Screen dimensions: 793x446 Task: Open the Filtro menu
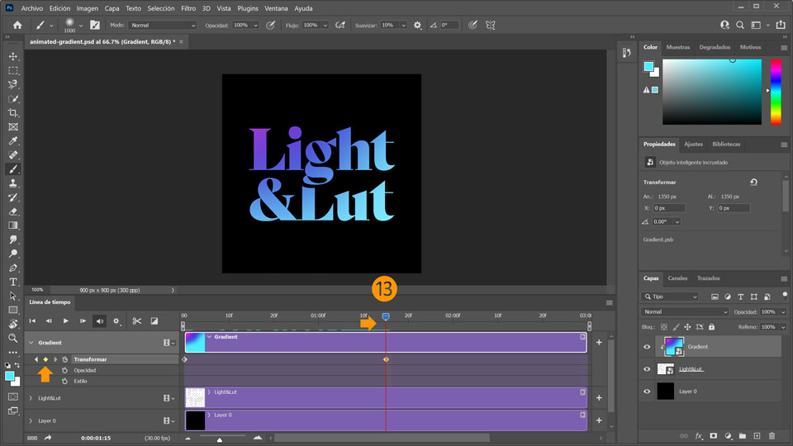188,8
